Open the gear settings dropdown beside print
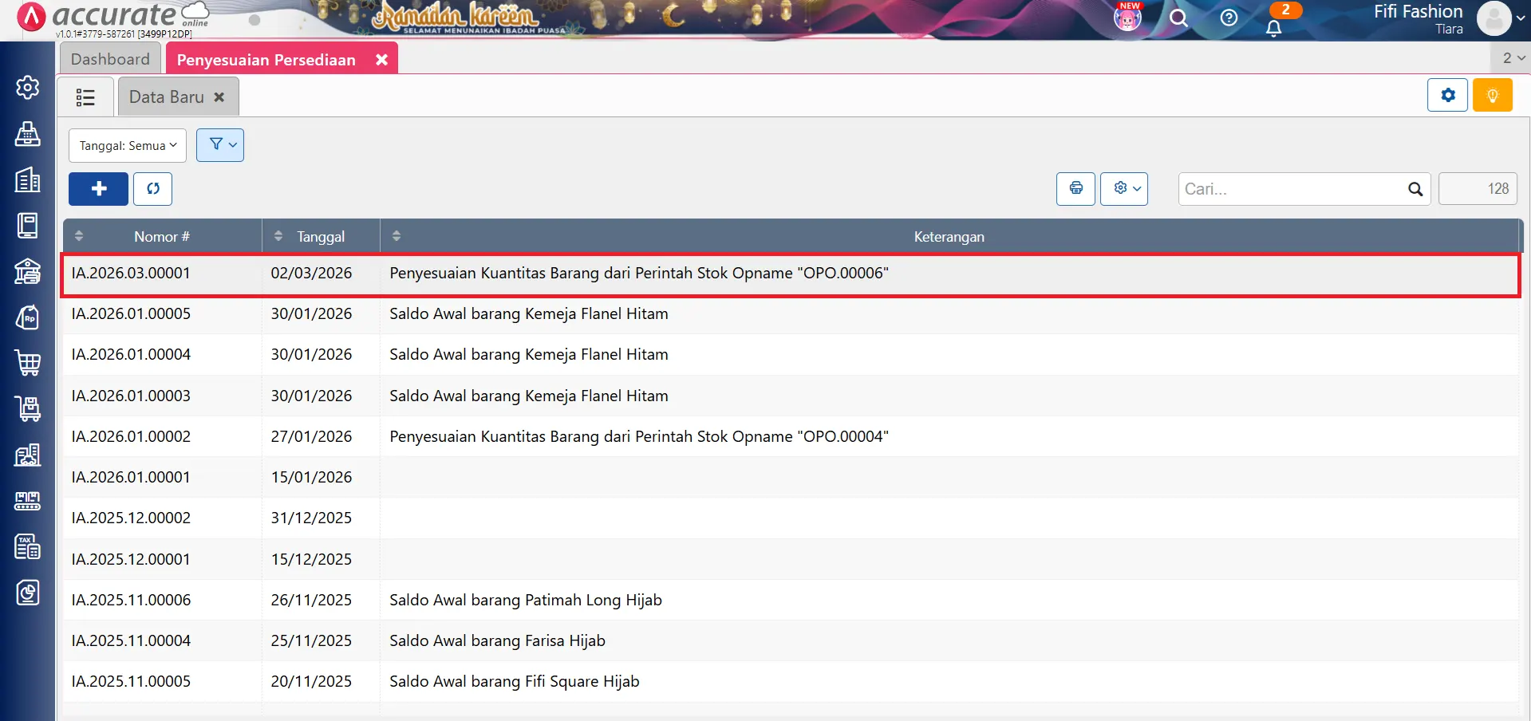Image resolution: width=1531 pixels, height=721 pixels. click(x=1123, y=188)
